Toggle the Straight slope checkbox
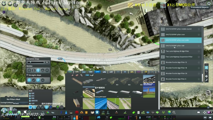 click(28, 75)
